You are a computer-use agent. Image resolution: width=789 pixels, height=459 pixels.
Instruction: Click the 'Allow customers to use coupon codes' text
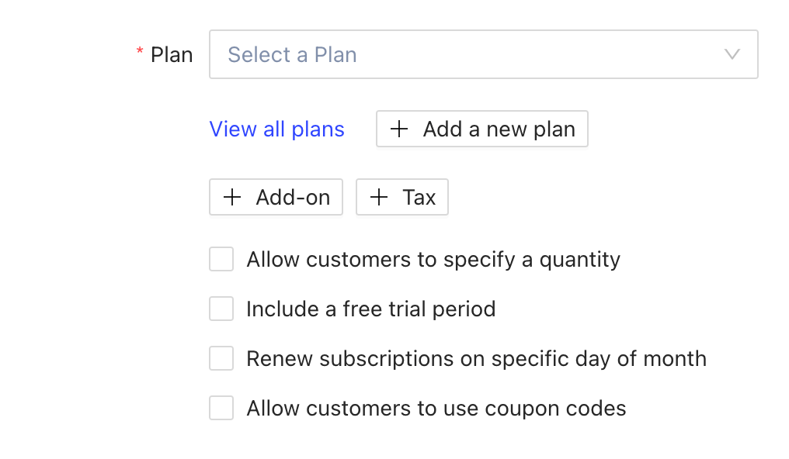click(436, 409)
